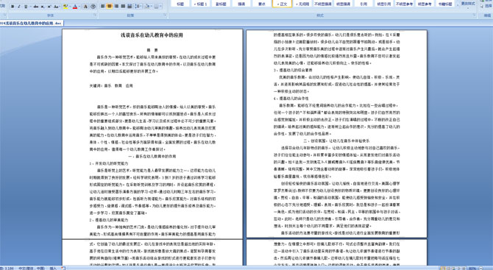
Task: Open the font color dropdown arrow
Action: click(x=79, y=7)
